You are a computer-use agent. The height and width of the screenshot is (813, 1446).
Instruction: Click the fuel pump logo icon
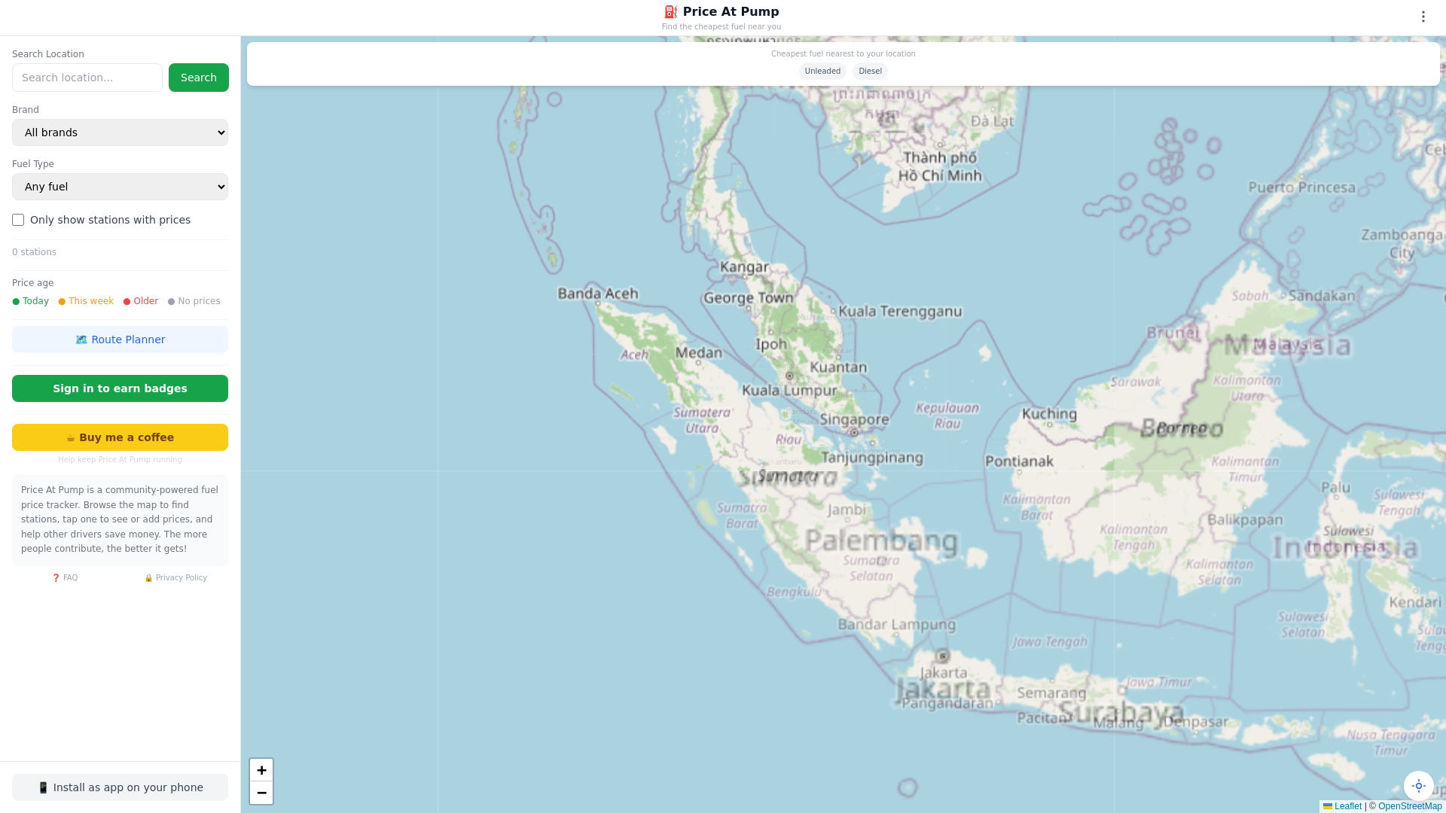670,12
